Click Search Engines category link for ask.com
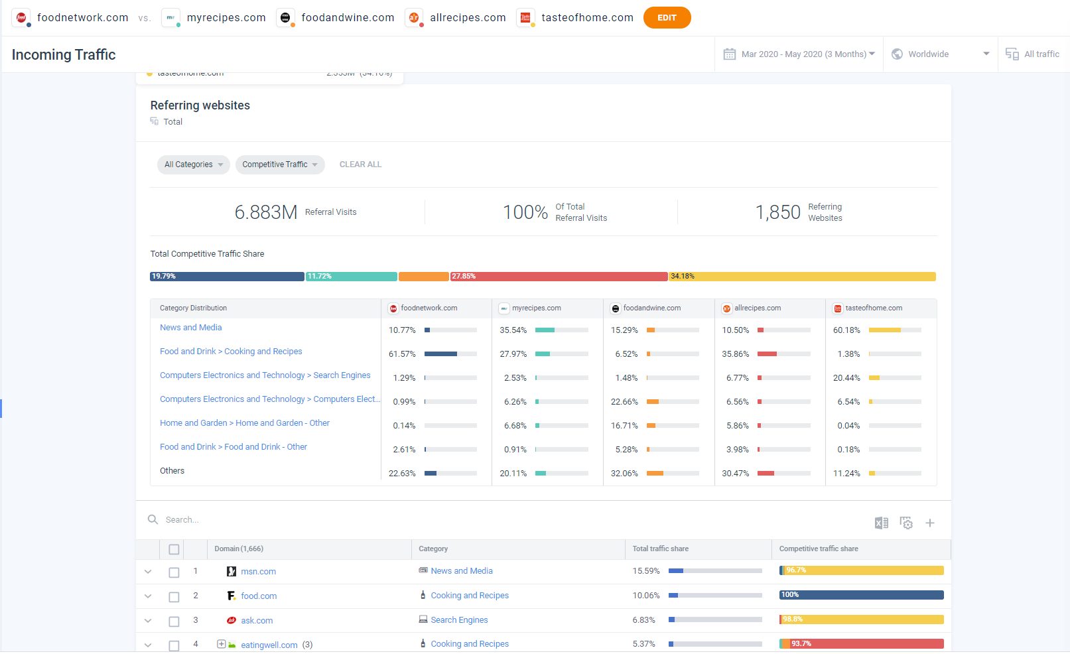This screenshot has width=1070, height=654. click(x=459, y=620)
